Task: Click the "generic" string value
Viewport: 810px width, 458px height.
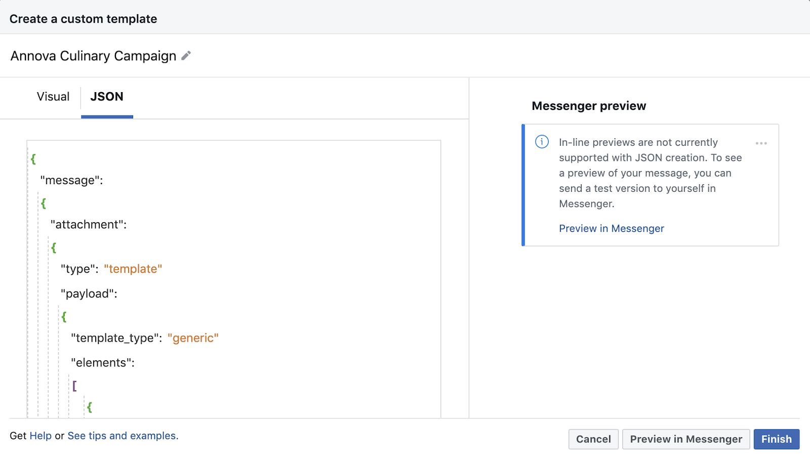Action: (x=193, y=338)
